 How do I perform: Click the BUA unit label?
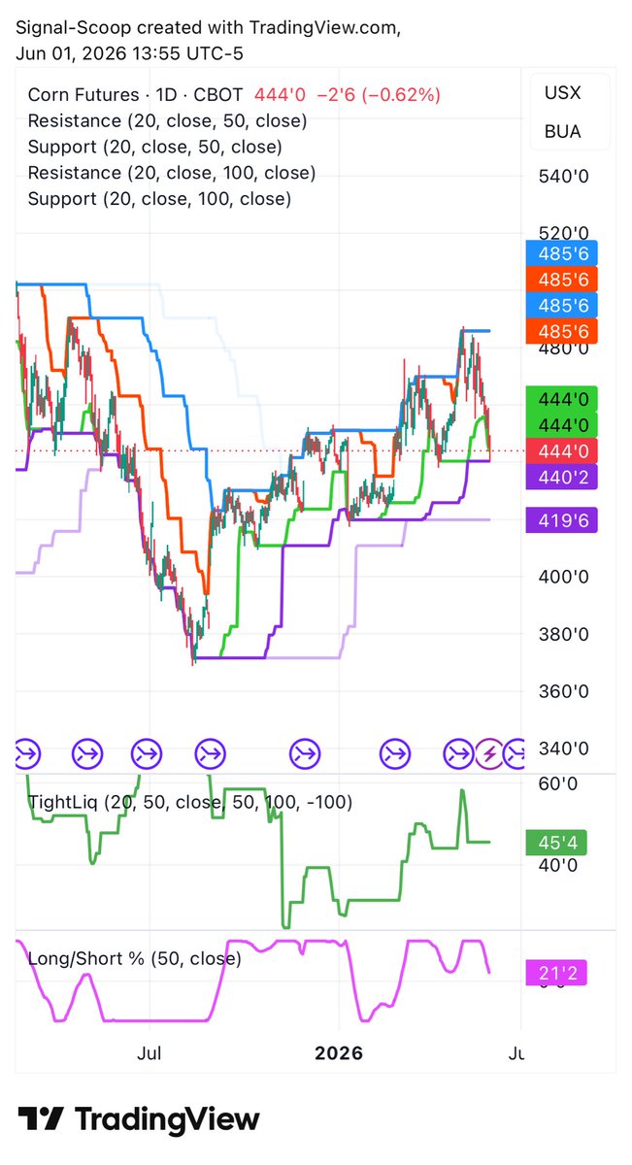[563, 131]
